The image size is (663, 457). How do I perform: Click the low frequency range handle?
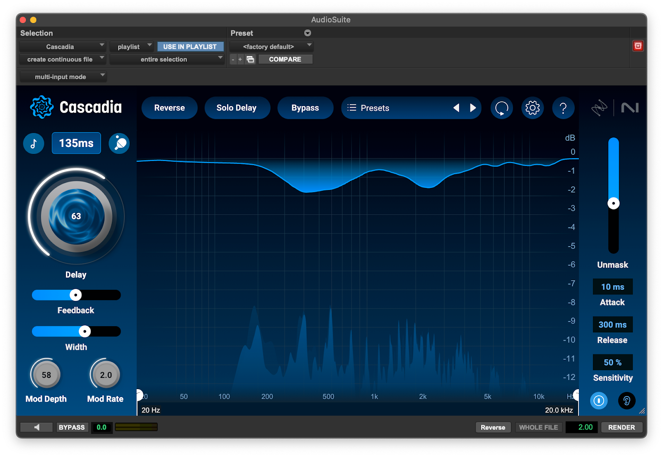(x=139, y=394)
